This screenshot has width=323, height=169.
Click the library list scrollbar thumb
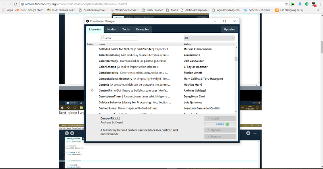click(236, 59)
